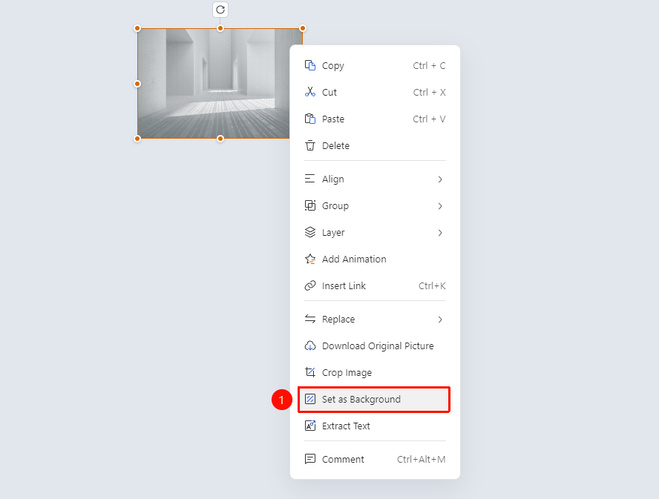659x499 pixels.
Task: Click the top-left resize handle of image
Action: 137,29
